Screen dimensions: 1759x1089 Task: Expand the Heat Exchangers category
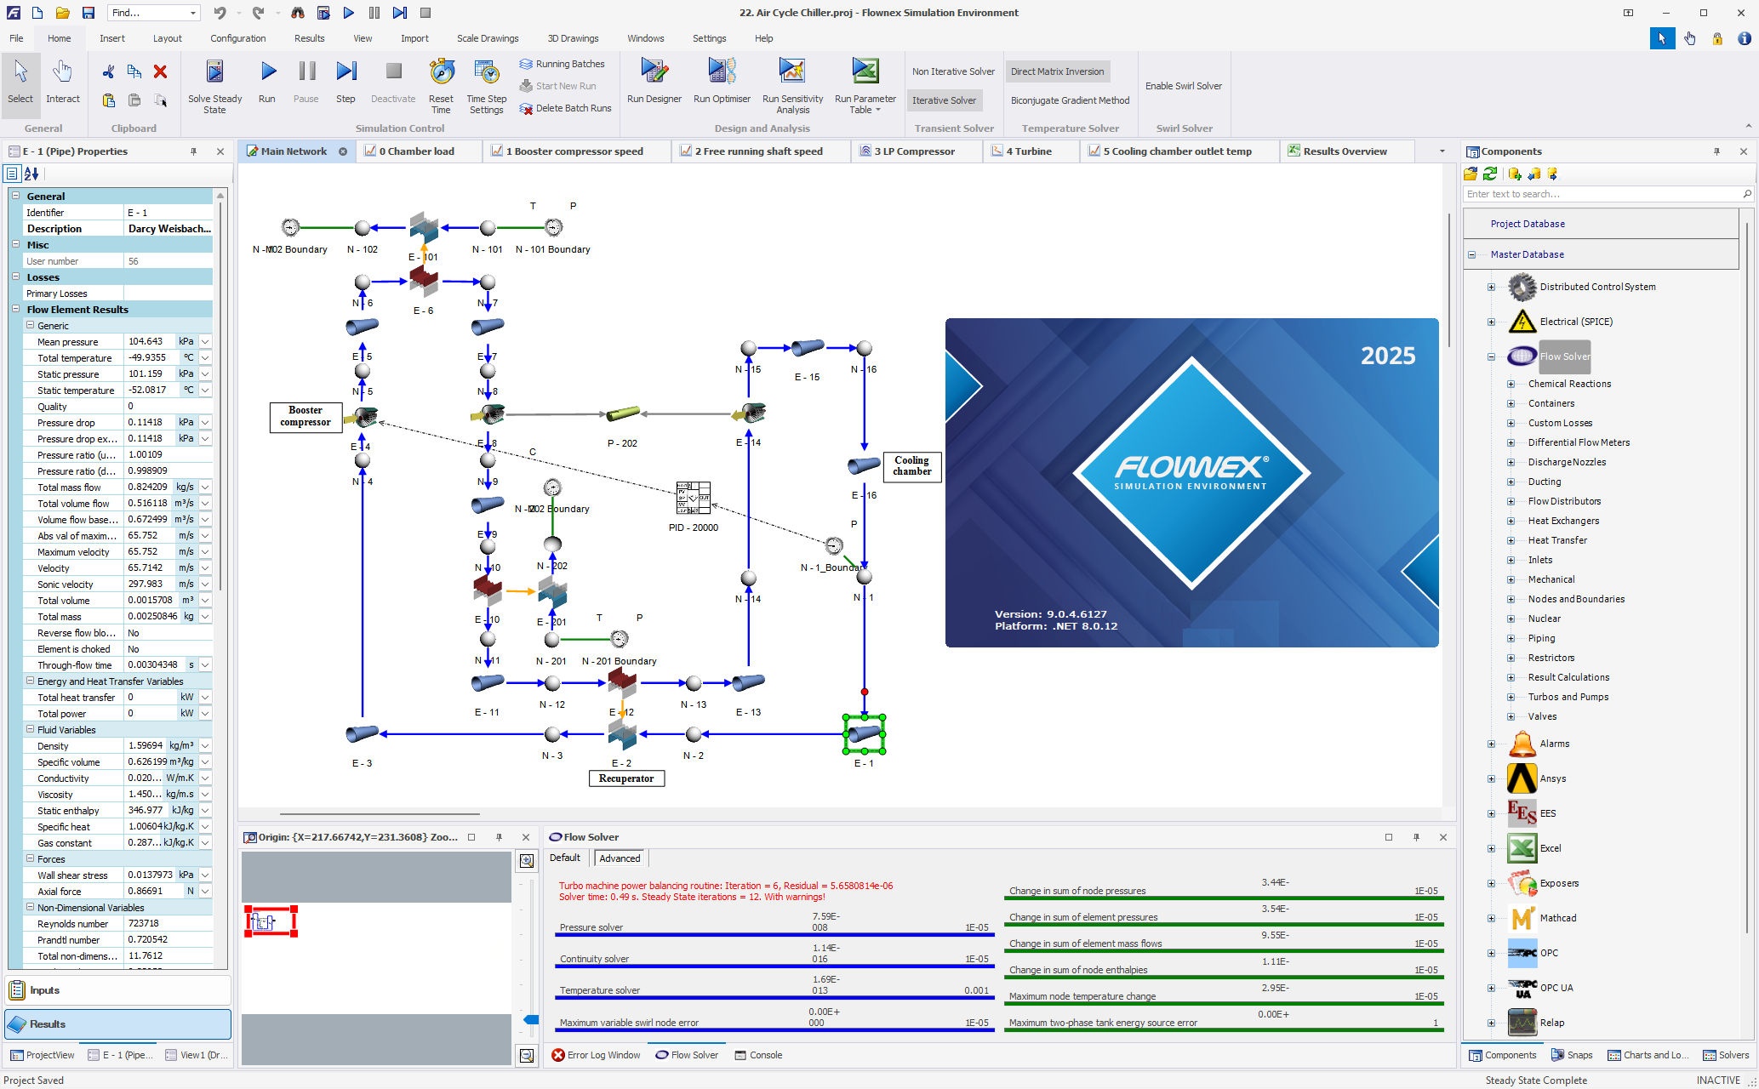click(x=1511, y=520)
